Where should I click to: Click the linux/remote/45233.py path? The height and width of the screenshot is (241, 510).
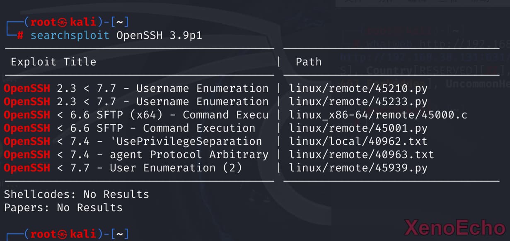[x=358, y=101]
